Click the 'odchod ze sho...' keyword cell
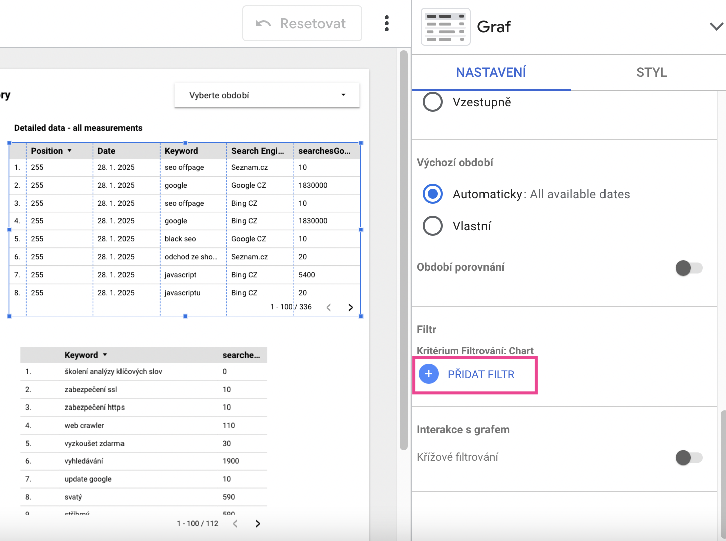726x541 pixels. (x=191, y=257)
